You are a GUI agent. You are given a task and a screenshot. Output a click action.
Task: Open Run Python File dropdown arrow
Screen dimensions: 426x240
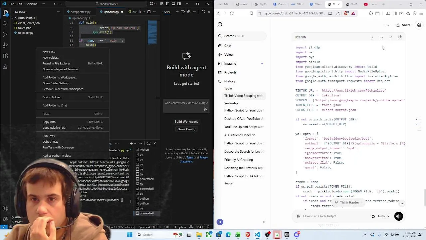point(144,12)
